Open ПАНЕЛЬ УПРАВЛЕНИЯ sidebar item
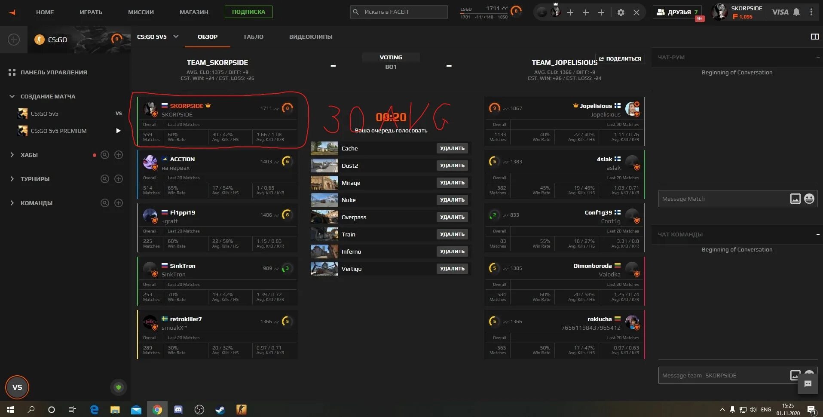The width and height of the screenshot is (823, 417). pyautogui.click(x=54, y=72)
